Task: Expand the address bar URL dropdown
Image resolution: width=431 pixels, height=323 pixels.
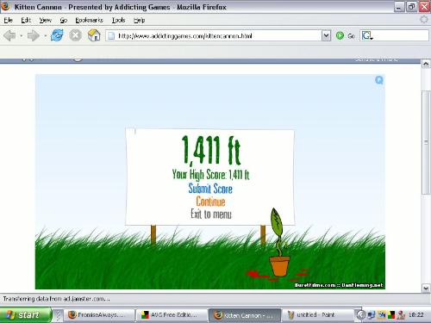Action: coord(326,36)
